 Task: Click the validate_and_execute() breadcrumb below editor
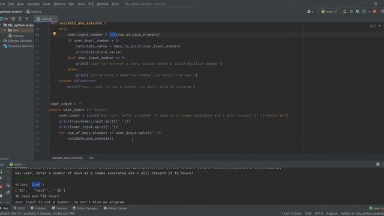coord(67,158)
